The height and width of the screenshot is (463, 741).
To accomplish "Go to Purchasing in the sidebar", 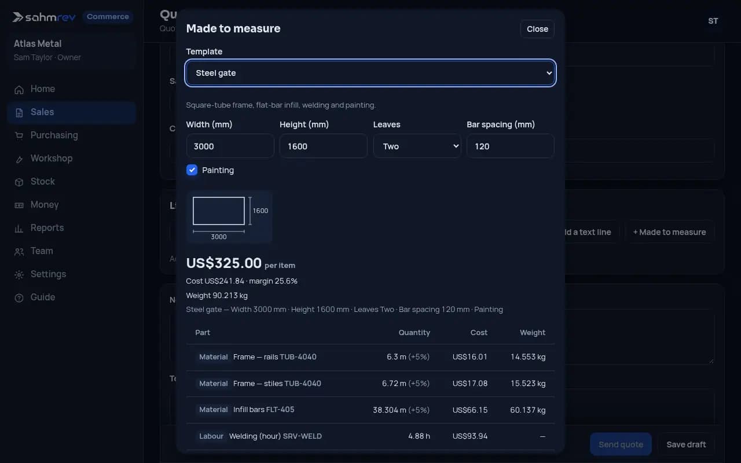I will 72,135.
